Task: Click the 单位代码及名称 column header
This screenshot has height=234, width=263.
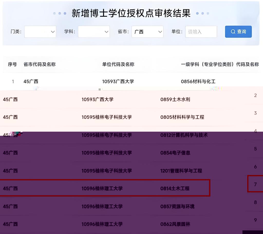Action: [x=118, y=64]
